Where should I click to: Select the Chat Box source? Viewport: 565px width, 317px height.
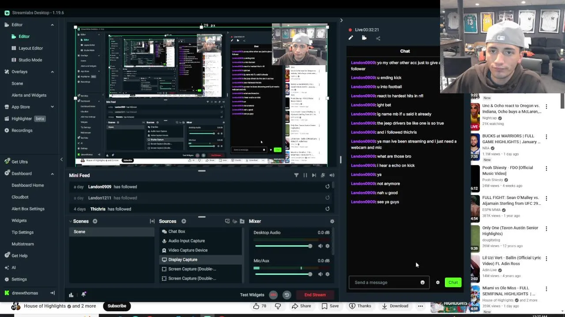(200, 232)
